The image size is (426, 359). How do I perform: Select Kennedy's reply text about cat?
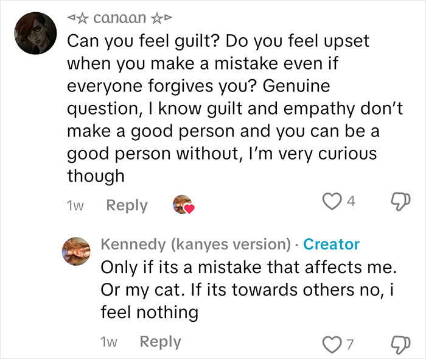tap(248, 290)
